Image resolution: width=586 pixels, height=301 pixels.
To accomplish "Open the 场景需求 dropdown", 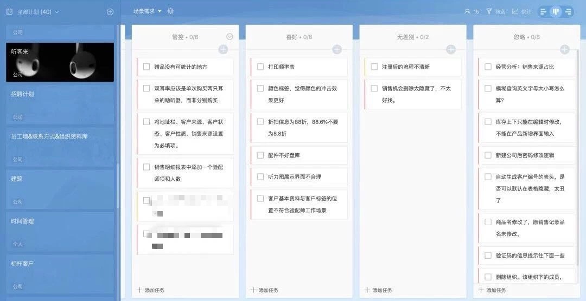I will (x=147, y=11).
